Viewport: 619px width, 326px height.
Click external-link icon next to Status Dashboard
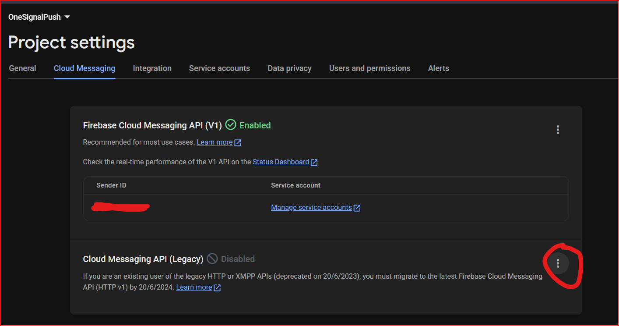(314, 163)
